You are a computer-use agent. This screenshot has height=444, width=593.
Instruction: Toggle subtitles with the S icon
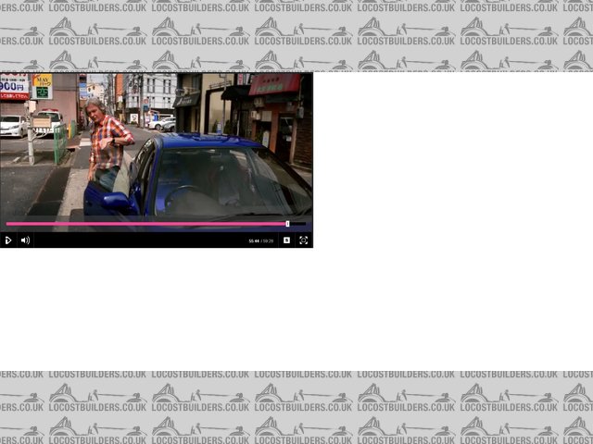click(x=286, y=240)
